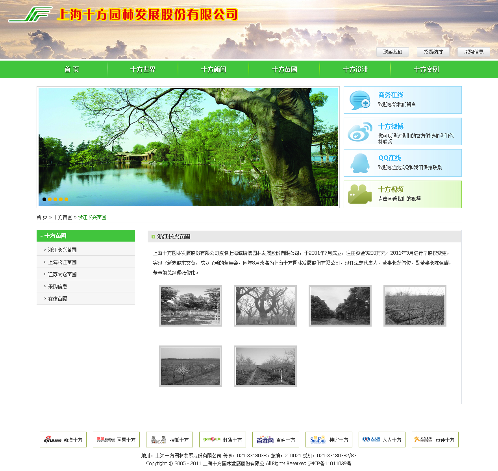
Task: Select the first black carousel dot
Action: click(x=44, y=199)
